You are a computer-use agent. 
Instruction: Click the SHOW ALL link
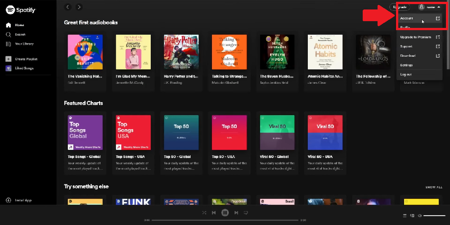click(x=434, y=187)
